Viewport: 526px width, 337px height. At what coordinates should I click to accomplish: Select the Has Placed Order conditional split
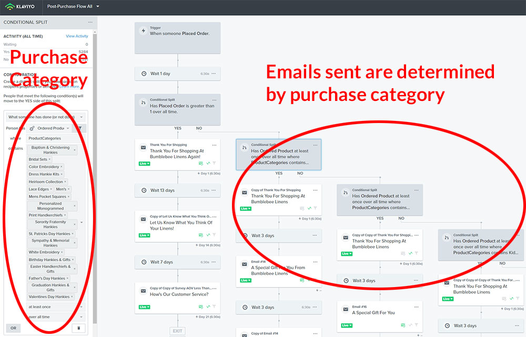177,110
